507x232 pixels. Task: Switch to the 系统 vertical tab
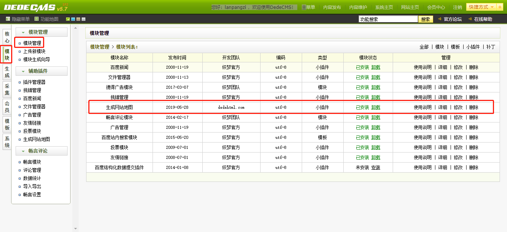tap(7, 143)
